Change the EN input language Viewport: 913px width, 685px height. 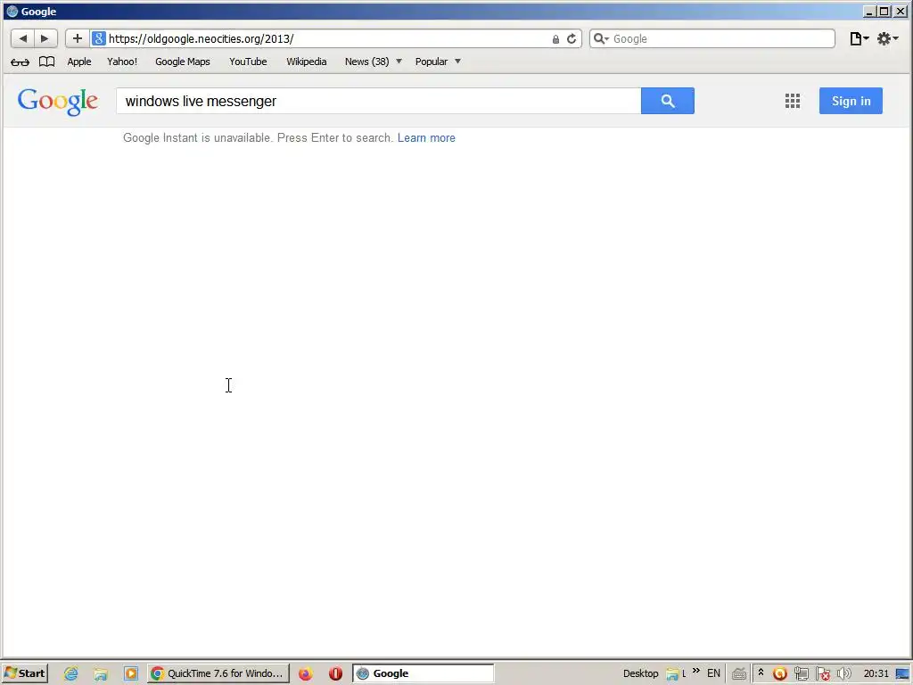713,673
